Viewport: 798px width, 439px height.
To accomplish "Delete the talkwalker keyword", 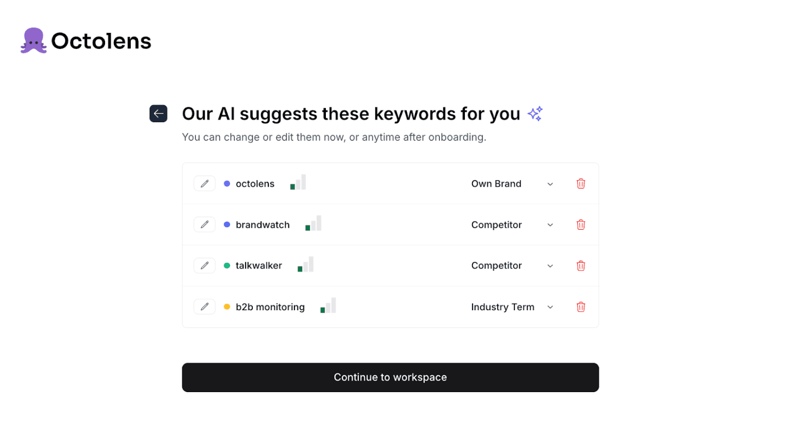I will 581,265.
